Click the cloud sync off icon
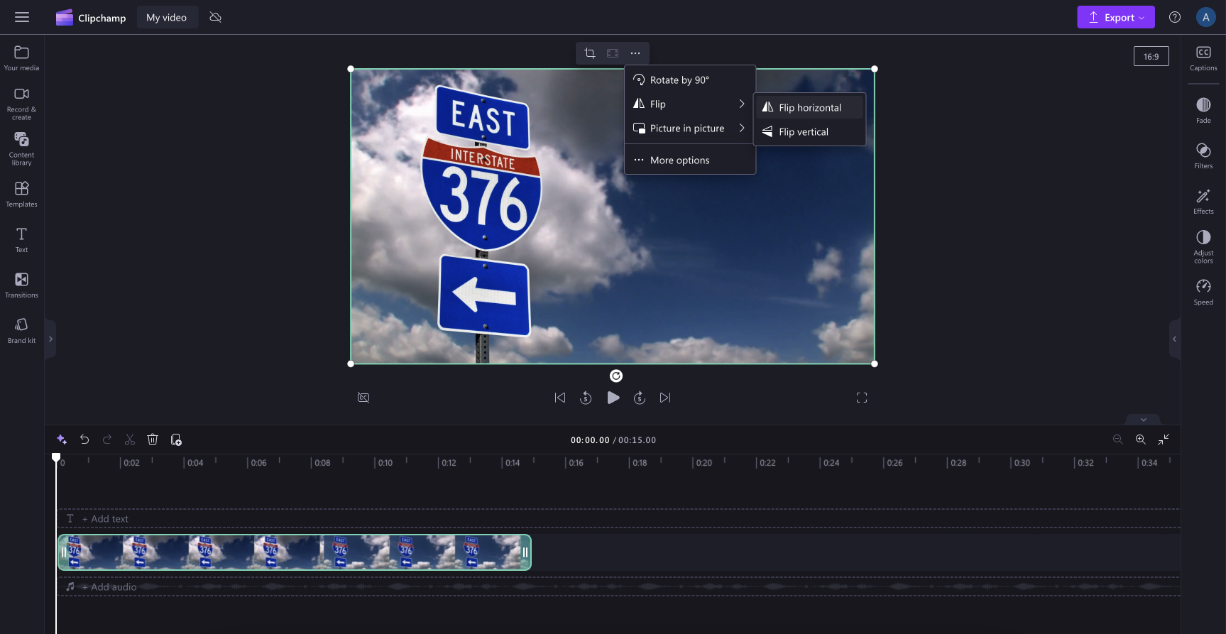Screen dimensions: 1226x634 (216, 17)
